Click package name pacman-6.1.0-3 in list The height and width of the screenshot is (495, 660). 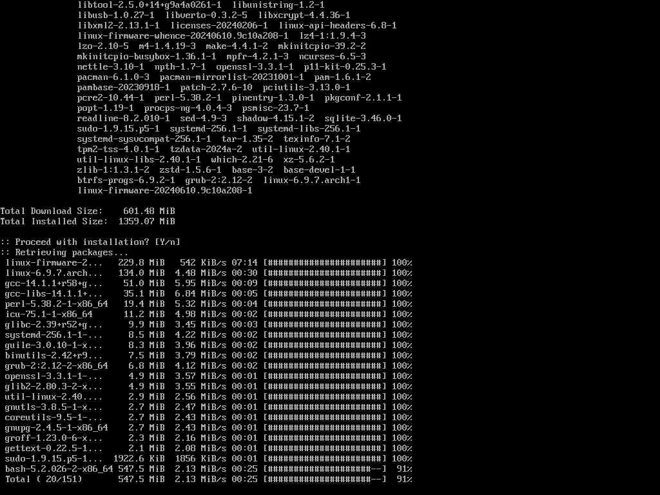(x=113, y=77)
